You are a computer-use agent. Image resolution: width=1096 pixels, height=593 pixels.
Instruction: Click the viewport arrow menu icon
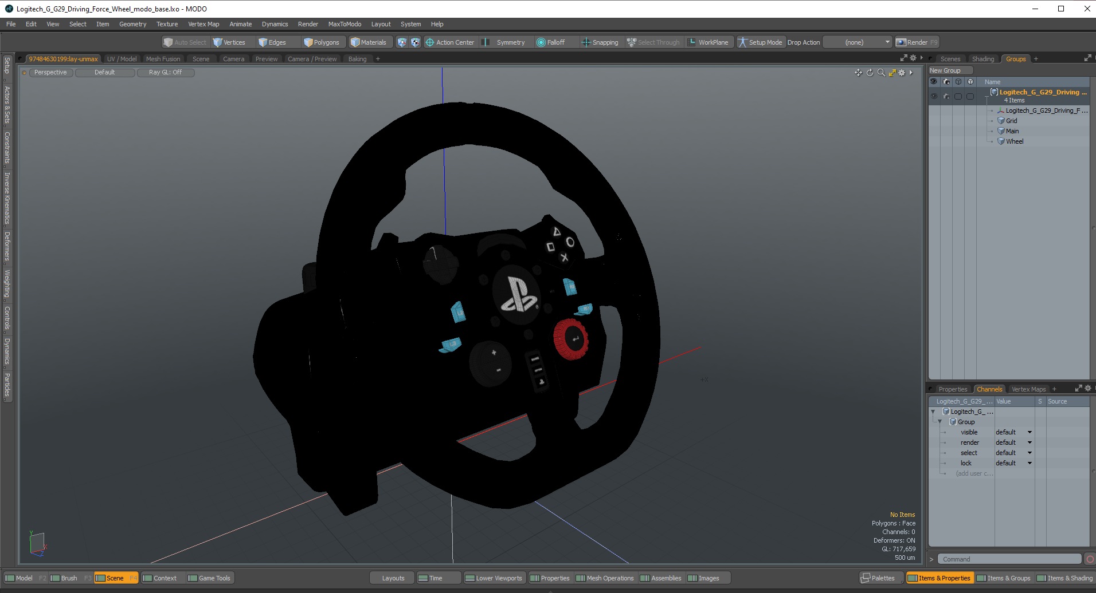(911, 73)
